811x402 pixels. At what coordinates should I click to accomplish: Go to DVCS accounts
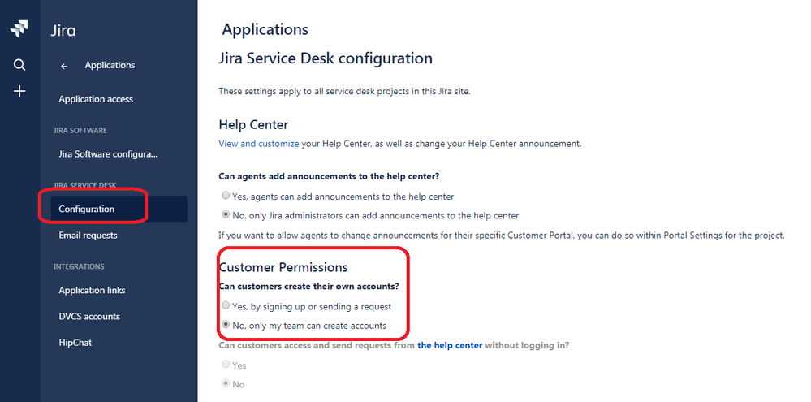(x=89, y=317)
